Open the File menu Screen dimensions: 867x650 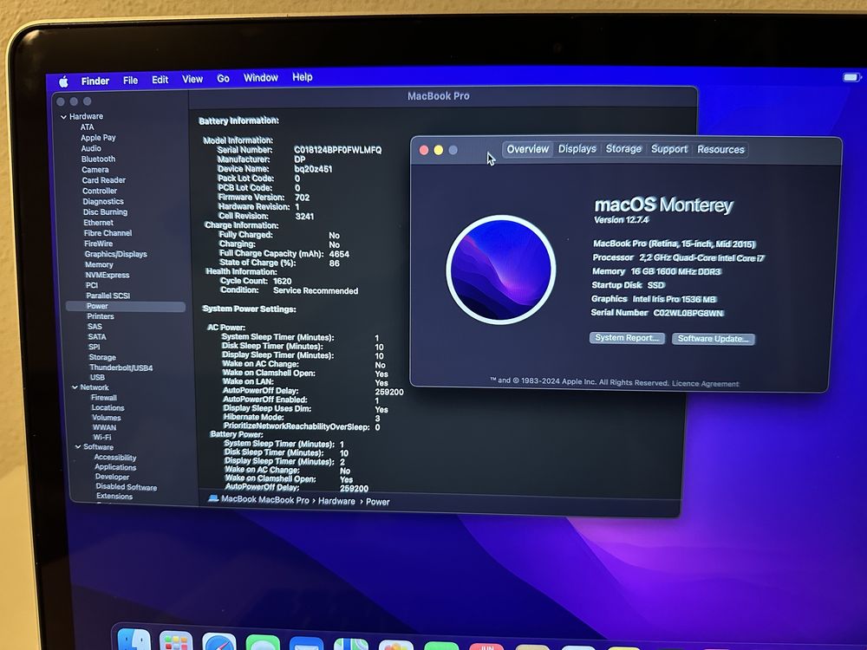click(x=131, y=80)
